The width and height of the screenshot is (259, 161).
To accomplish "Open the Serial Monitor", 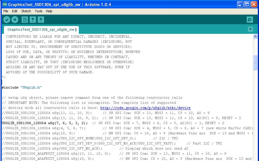I will click(250, 20).
